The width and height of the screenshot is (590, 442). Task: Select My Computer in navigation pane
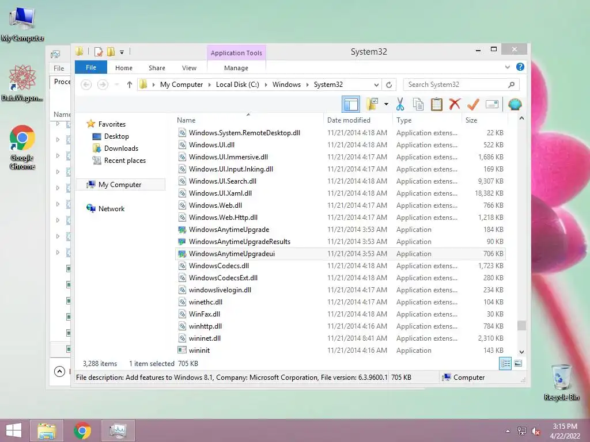(120, 185)
